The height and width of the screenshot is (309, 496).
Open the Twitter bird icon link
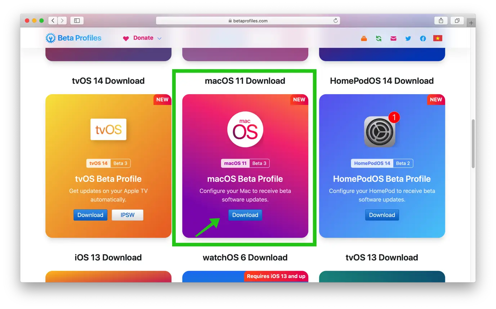(x=408, y=38)
